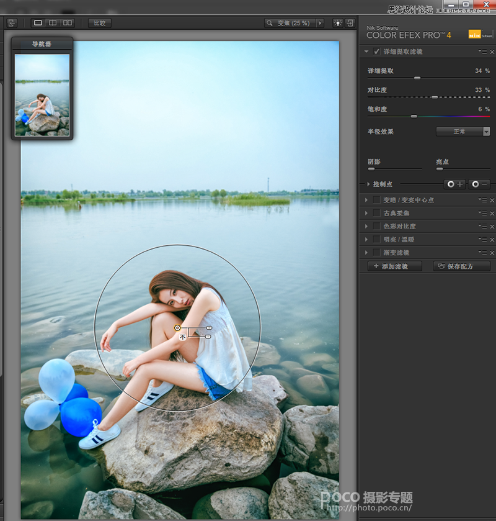Click the 比较 comparison button
The image size is (496, 521).
click(x=99, y=22)
